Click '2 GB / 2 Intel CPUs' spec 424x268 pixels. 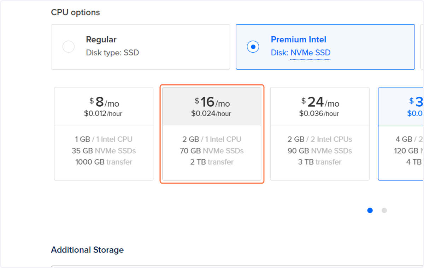[320, 139]
